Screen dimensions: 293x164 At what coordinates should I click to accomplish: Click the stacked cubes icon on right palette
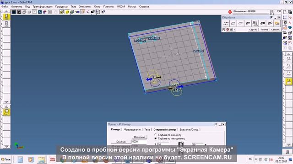pos(290,12)
